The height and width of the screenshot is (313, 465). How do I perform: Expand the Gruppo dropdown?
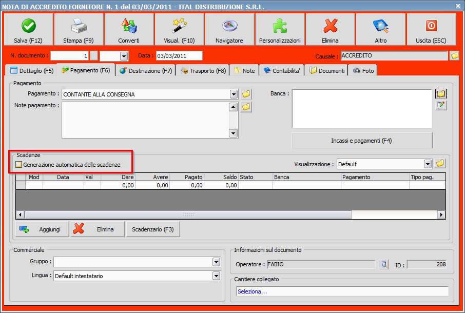[216, 262]
